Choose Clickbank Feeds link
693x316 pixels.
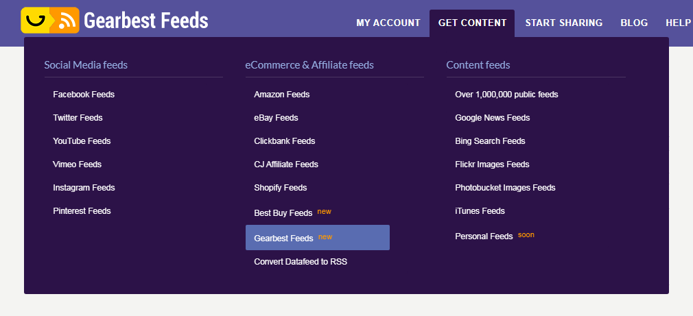click(x=285, y=141)
